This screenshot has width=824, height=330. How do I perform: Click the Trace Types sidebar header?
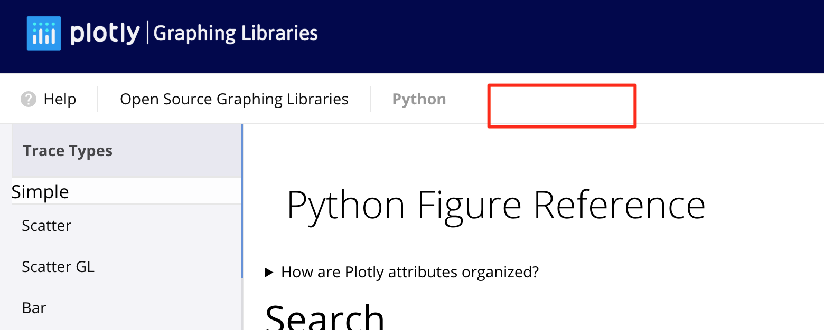(x=68, y=151)
